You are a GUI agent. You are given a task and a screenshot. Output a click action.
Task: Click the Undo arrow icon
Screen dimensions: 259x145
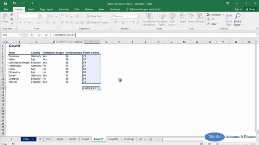tap(14, 3)
